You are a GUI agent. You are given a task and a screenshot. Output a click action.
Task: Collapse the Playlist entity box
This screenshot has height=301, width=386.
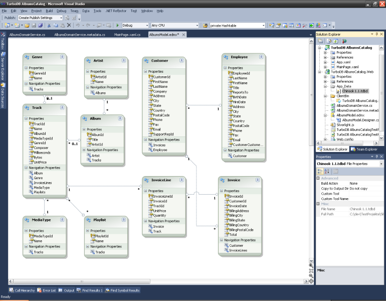point(124,220)
